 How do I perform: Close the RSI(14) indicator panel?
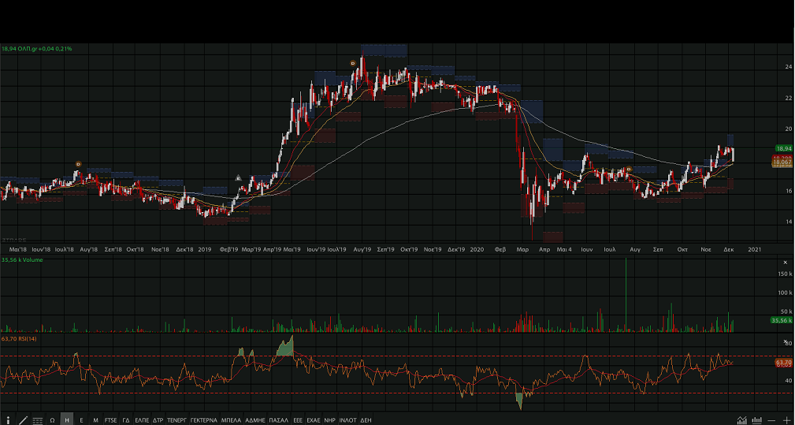(x=785, y=339)
